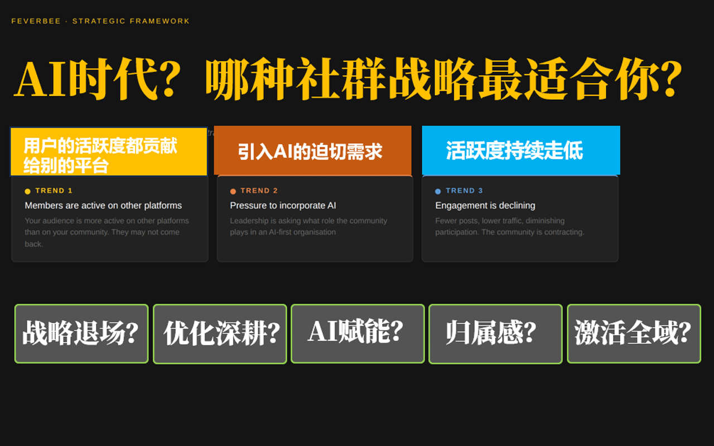This screenshot has height=446, width=714.
Task: Click the TREND 2 label
Action: [259, 191]
